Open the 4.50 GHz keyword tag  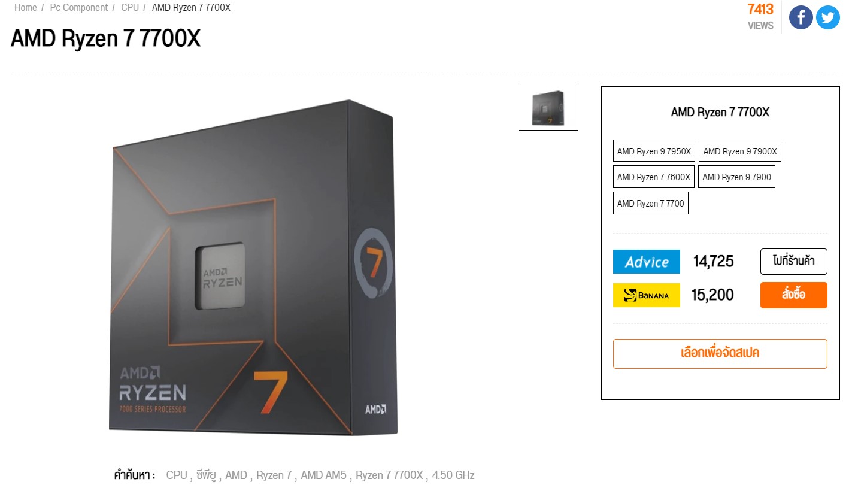click(x=453, y=475)
